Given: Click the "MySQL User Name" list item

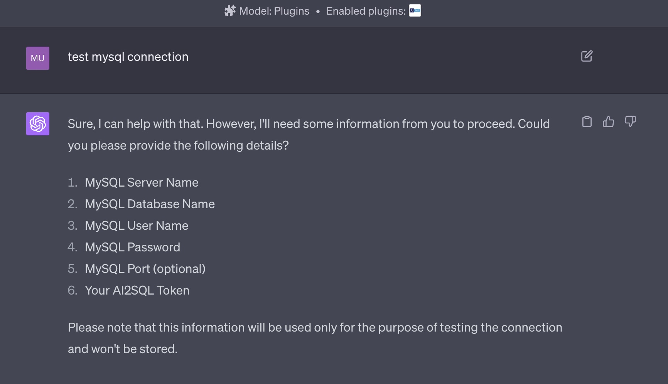Looking at the screenshot, I should (137, 226).
